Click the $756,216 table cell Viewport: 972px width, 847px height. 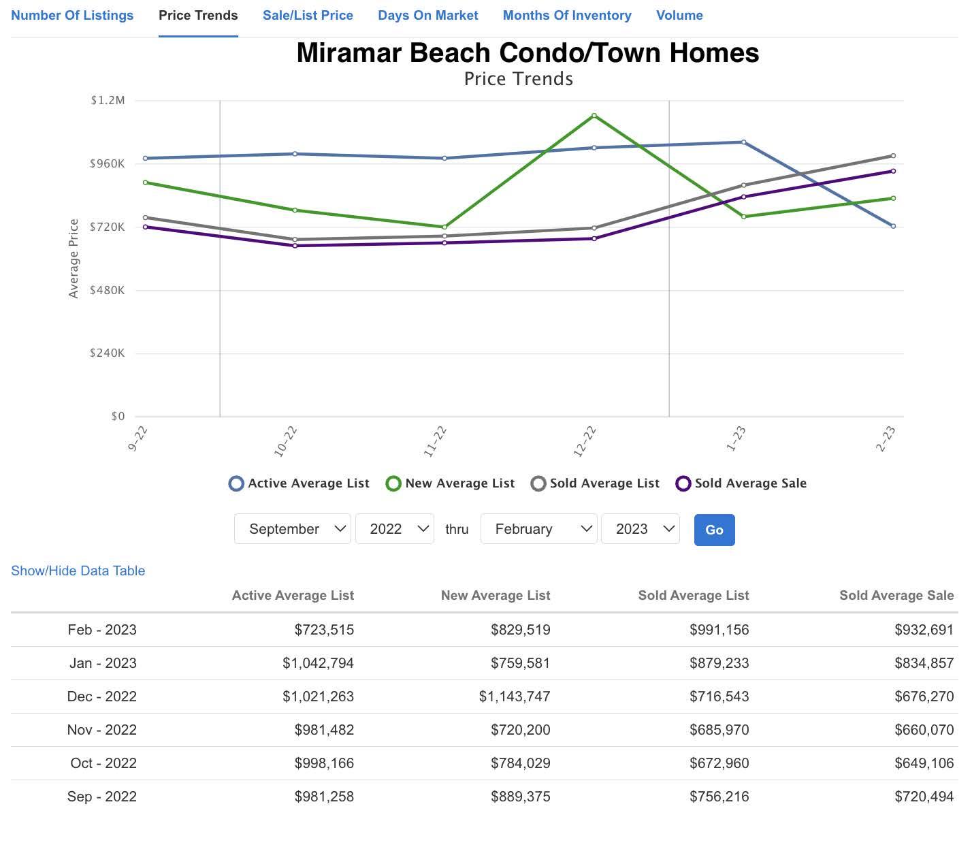[719, 797]
